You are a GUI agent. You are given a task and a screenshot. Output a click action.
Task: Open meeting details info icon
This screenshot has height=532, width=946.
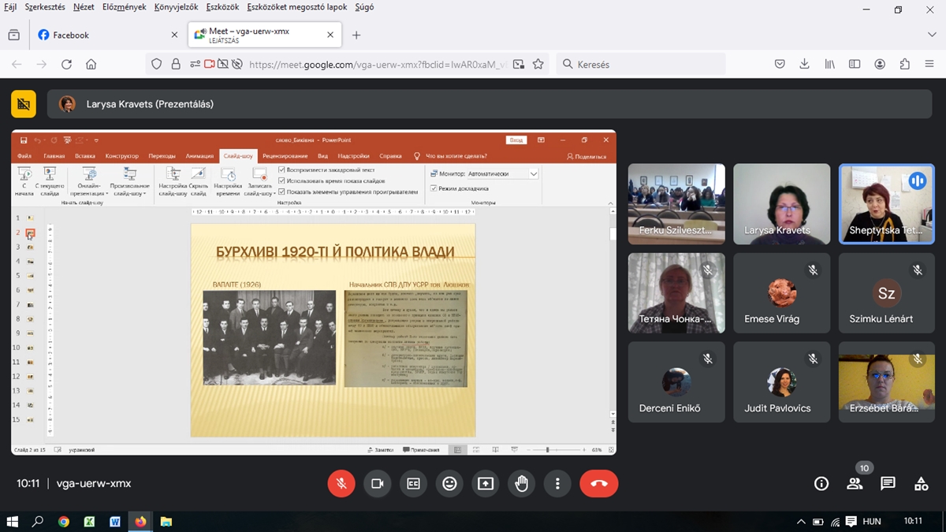tap(821, 484)
